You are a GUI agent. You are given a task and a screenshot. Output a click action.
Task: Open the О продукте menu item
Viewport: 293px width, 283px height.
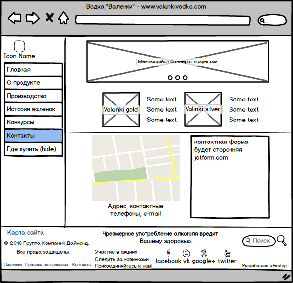coord(33,82)
